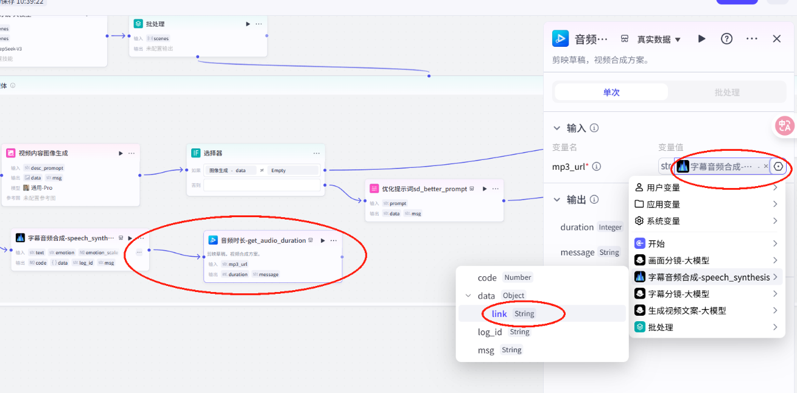Click the help icon in the 音频 panel header

726,38
